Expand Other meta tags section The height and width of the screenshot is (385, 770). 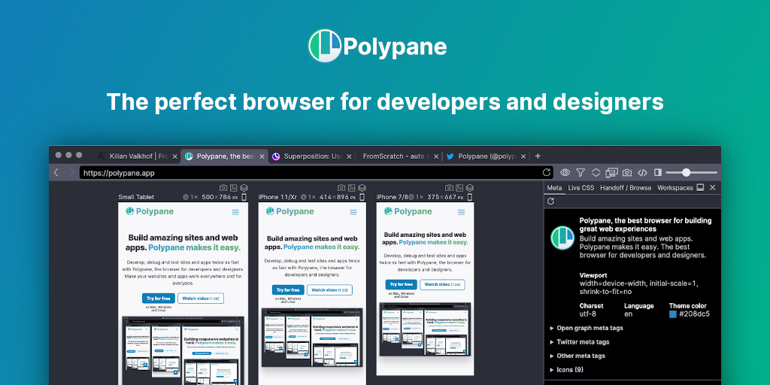pos(577,356)
